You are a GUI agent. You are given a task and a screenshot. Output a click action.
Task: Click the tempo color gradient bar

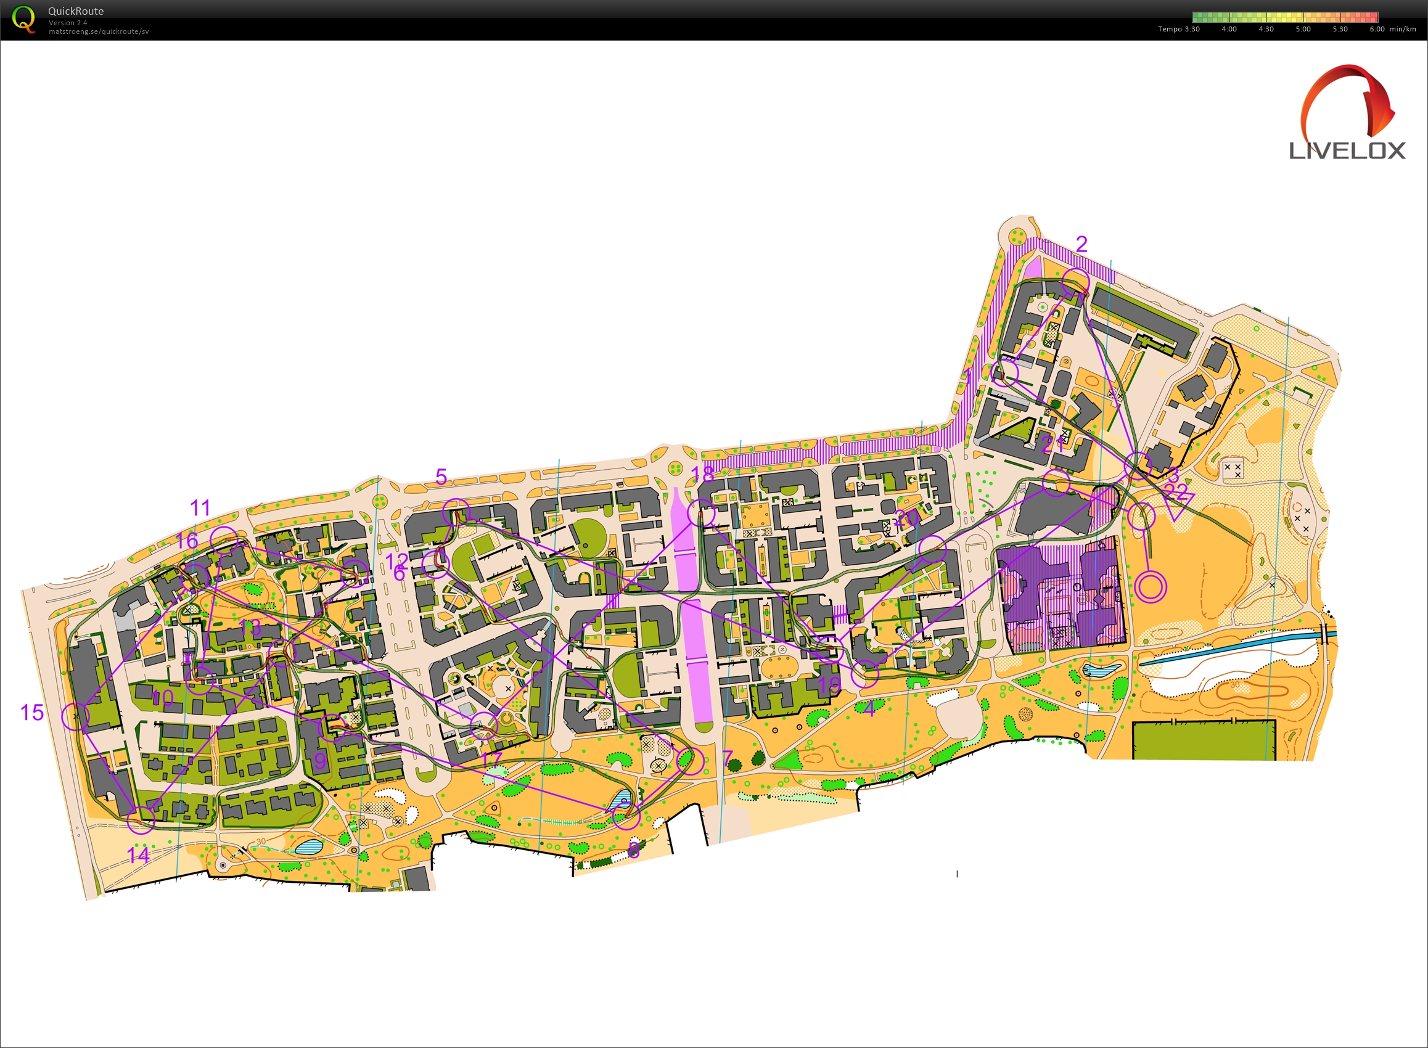pyautogui.click(x=1284, y=17)
